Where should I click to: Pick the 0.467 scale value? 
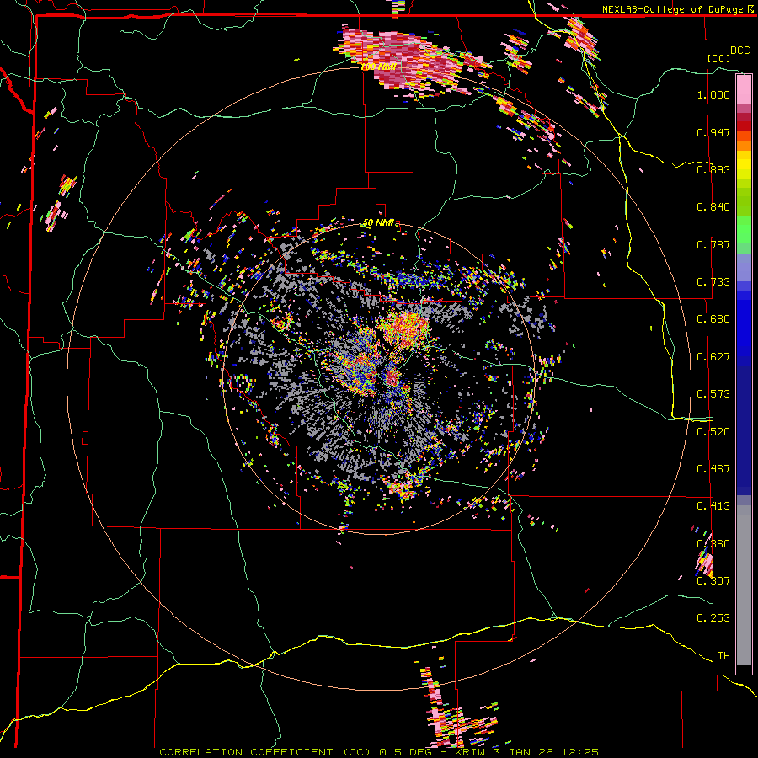[713, 469]
